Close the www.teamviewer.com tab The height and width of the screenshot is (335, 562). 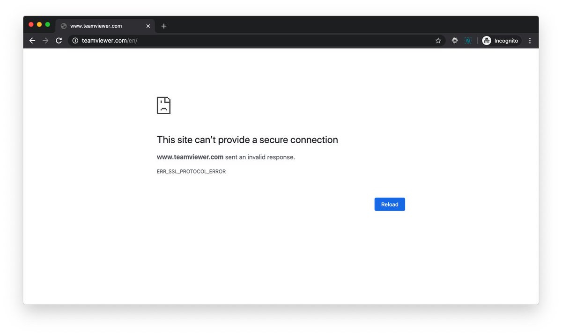148,26
